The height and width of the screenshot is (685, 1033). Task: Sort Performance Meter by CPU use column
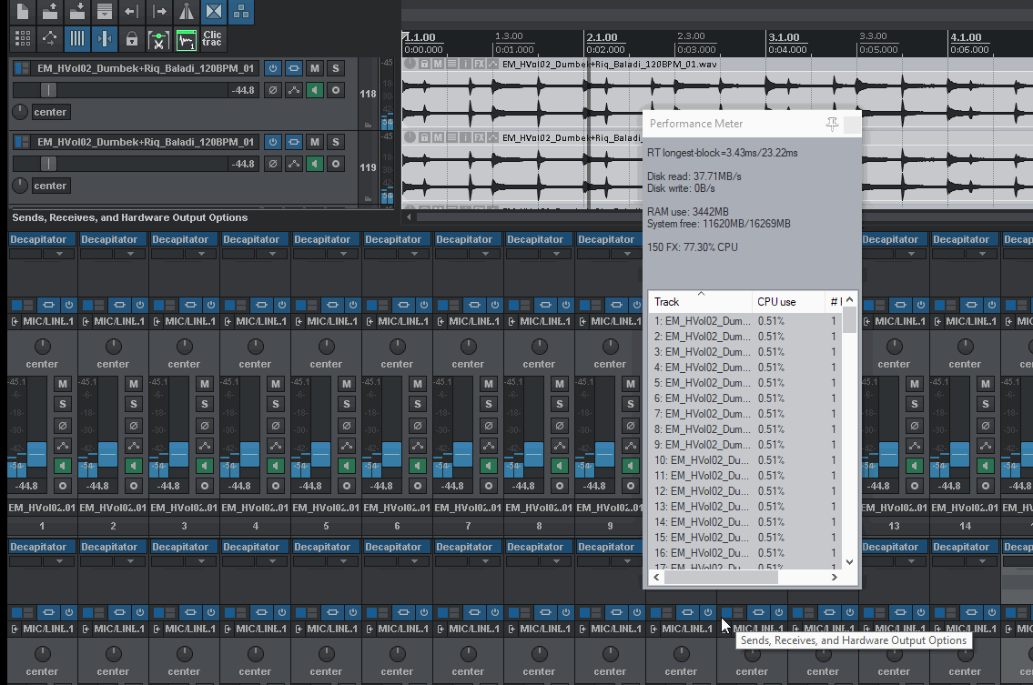coord(788,302)
